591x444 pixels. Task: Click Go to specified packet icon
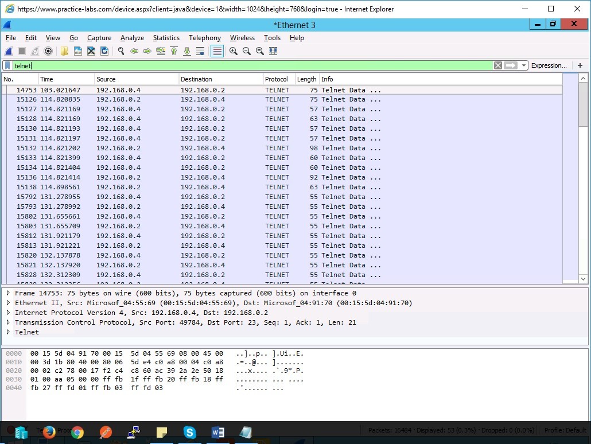click(x=161, y=51)
